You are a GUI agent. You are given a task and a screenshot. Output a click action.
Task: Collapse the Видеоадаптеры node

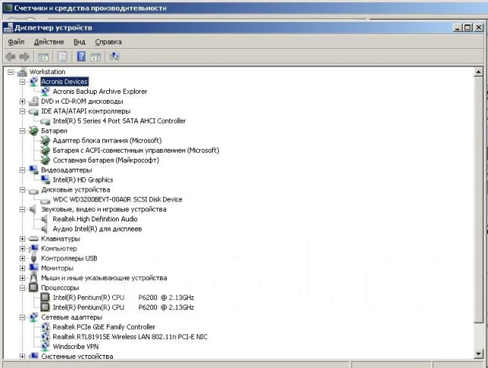(x=22, y=170)
